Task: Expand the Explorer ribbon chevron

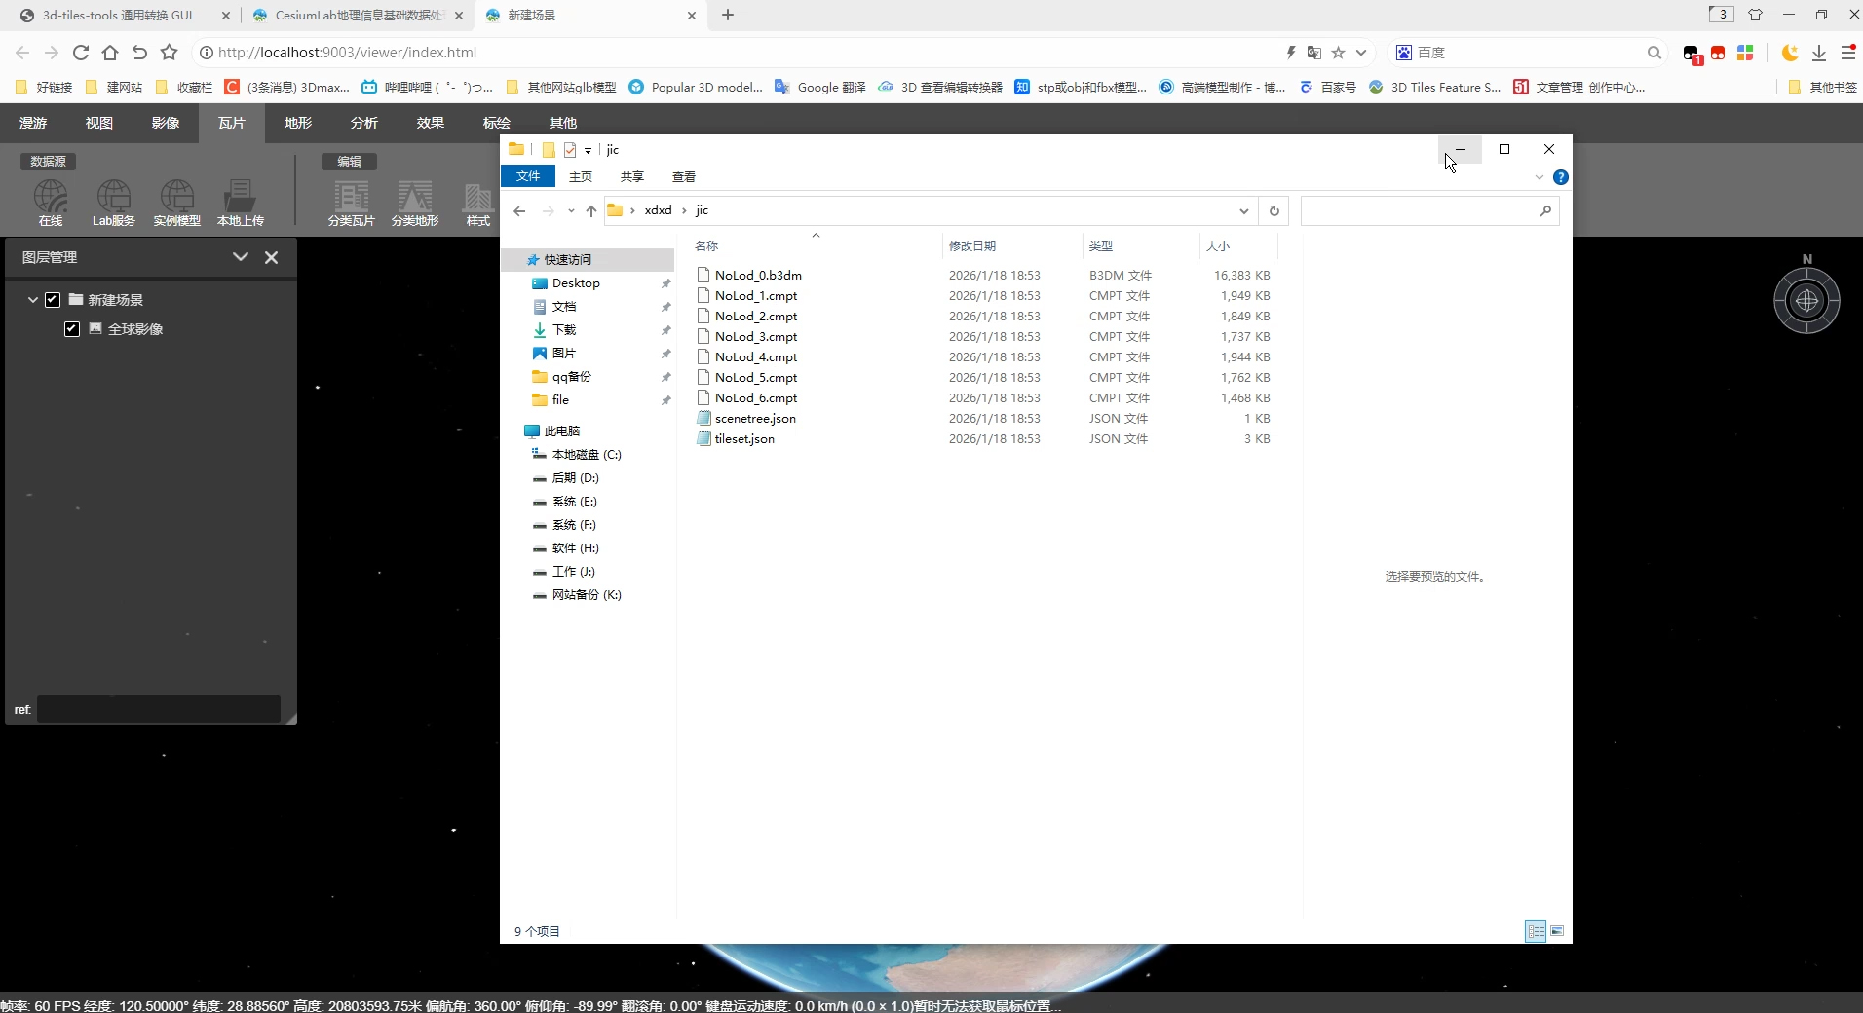Action: point(1540,177)
